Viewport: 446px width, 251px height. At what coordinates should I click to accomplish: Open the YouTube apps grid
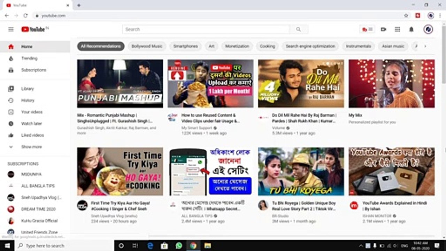397,29
